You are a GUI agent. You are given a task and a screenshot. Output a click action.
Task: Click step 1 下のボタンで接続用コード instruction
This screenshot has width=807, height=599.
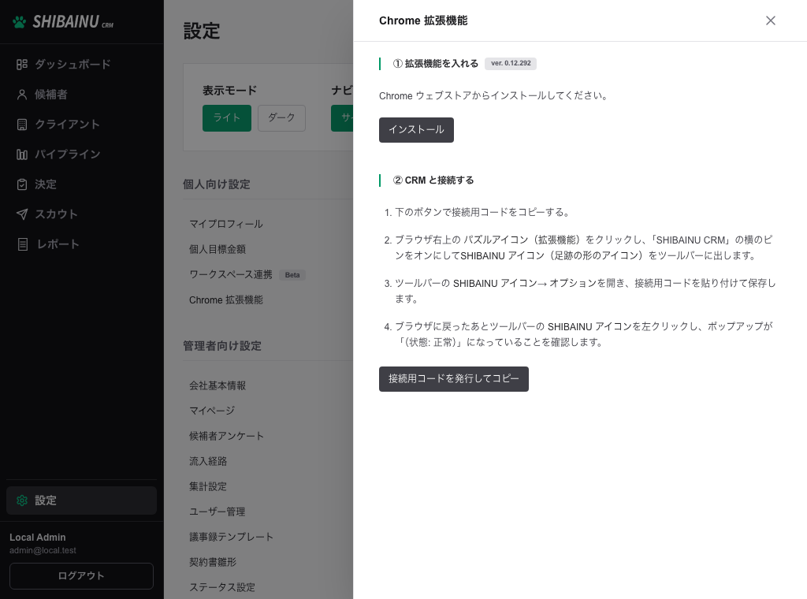point(482,213)
